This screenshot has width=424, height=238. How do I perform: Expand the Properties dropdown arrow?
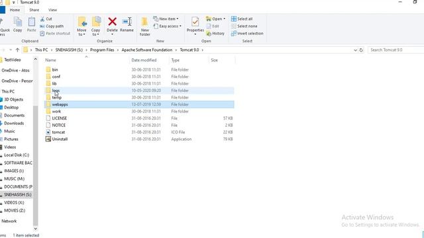[x=195, y=34]
